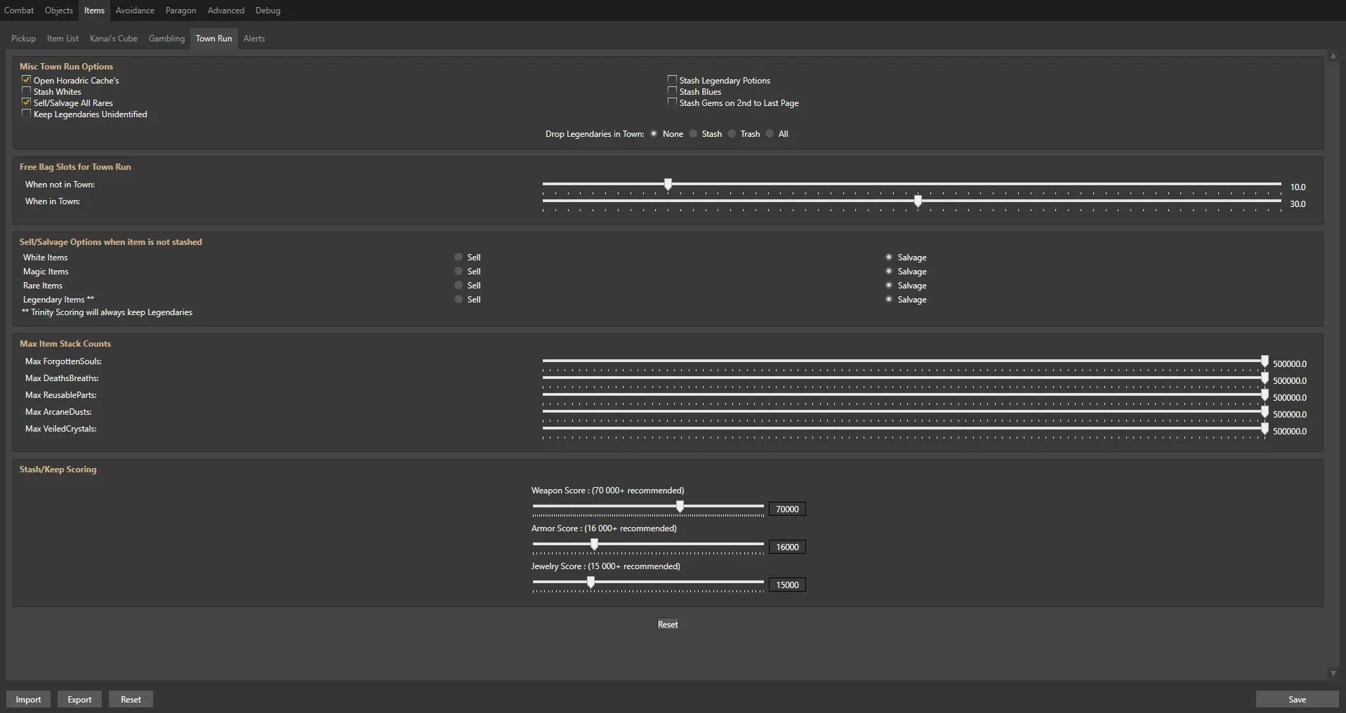This screenshot has height=713, width=1346.
Task: Select Salvage for Magic Items
Action: (889, 272)
